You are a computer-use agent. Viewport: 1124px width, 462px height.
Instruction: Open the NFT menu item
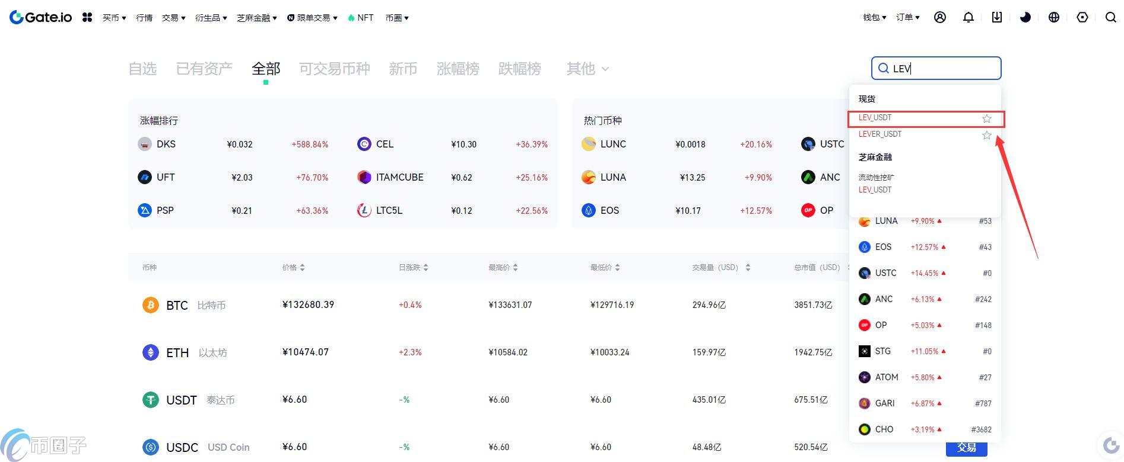[x=360, y=18]
